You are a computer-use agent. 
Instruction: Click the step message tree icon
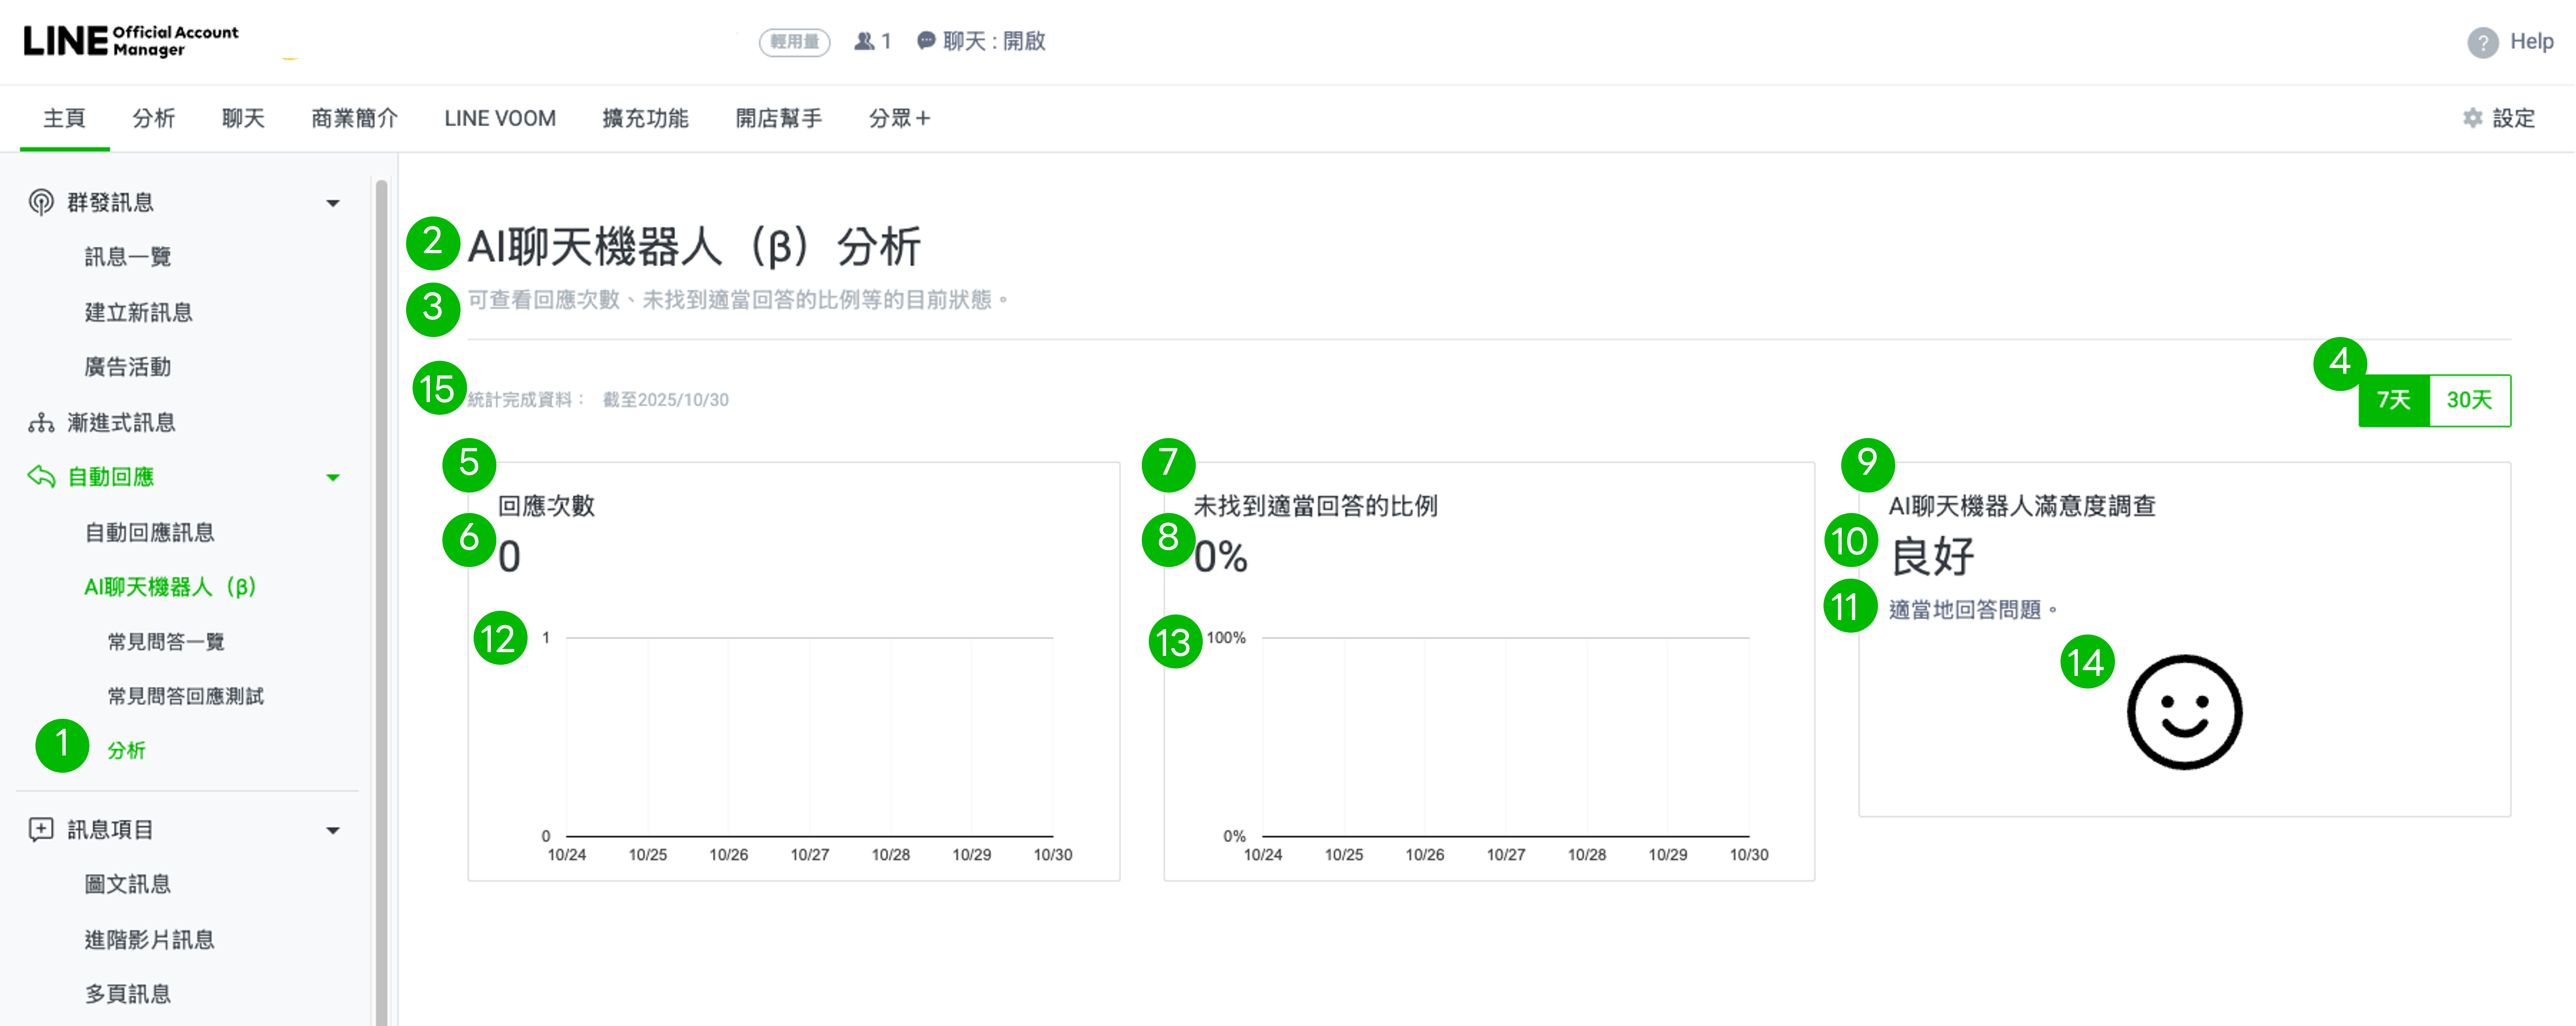point(41,423)
